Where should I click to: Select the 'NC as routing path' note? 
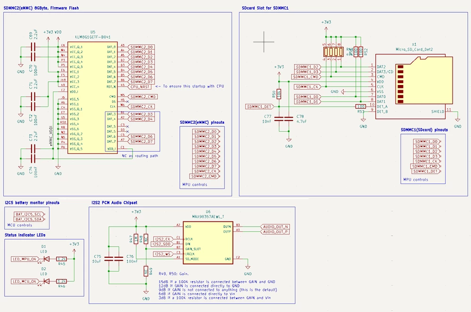pyautogui.click(x=140, y=156)
